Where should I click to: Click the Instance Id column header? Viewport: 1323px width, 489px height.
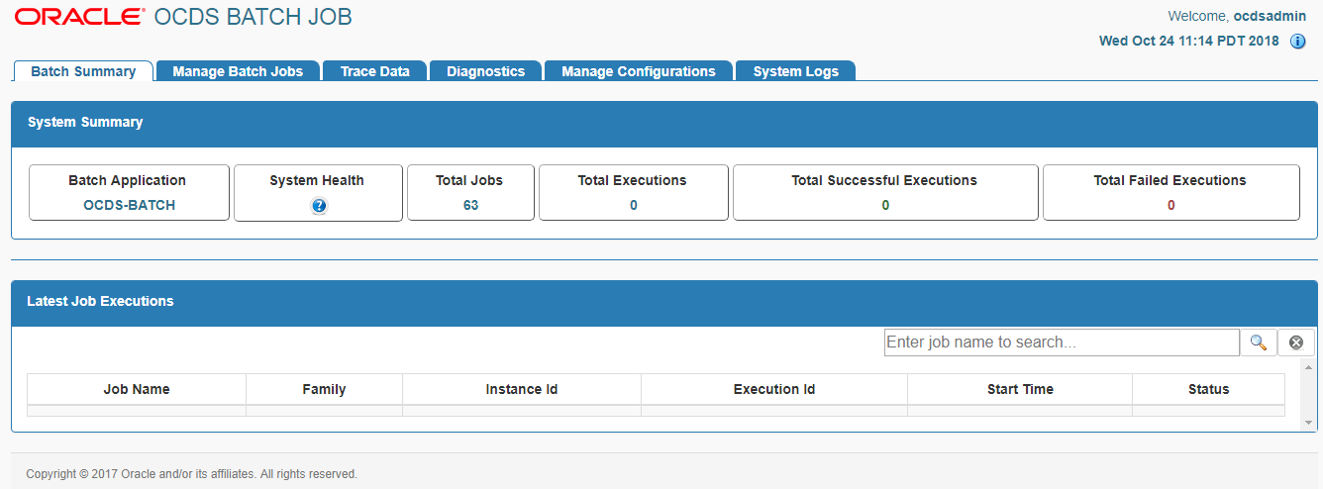tap(522, 389)
